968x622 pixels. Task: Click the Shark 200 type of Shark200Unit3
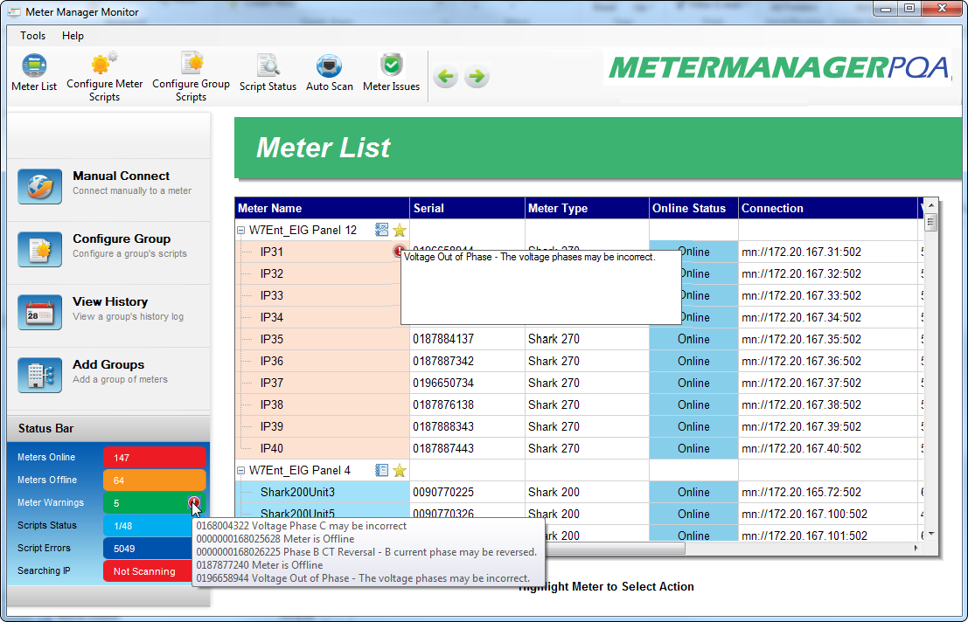[x=554, y=492]
